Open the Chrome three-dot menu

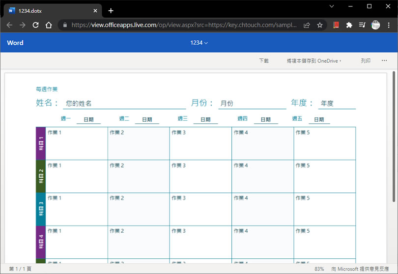pos(388,25)
